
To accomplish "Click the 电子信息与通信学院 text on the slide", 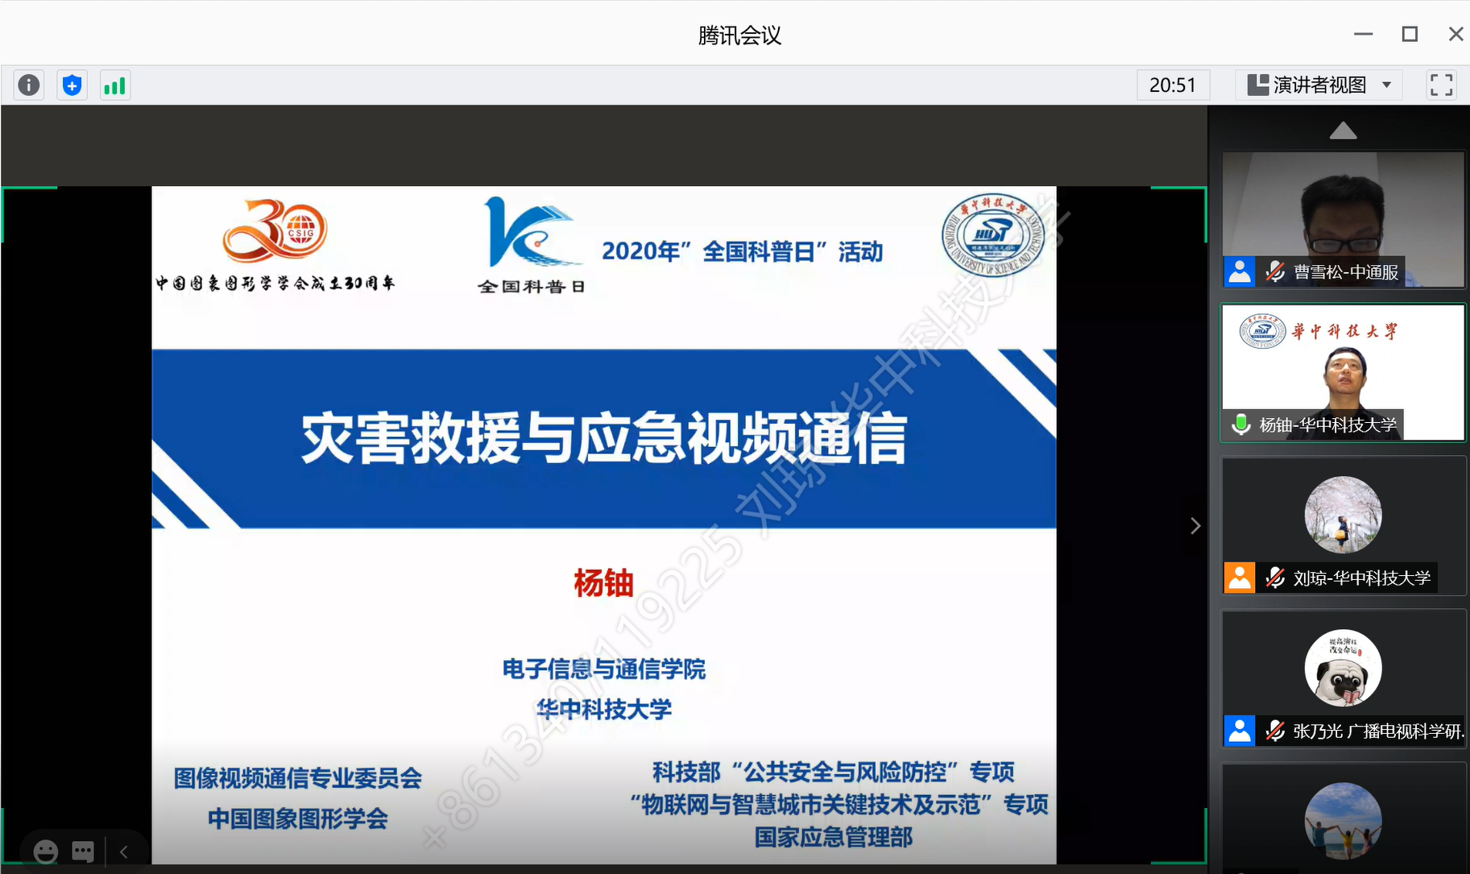I will (x=604, y=669).
